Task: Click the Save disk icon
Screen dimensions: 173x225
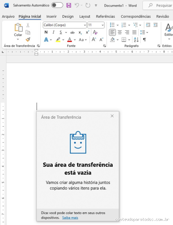Action: (69, 6)
